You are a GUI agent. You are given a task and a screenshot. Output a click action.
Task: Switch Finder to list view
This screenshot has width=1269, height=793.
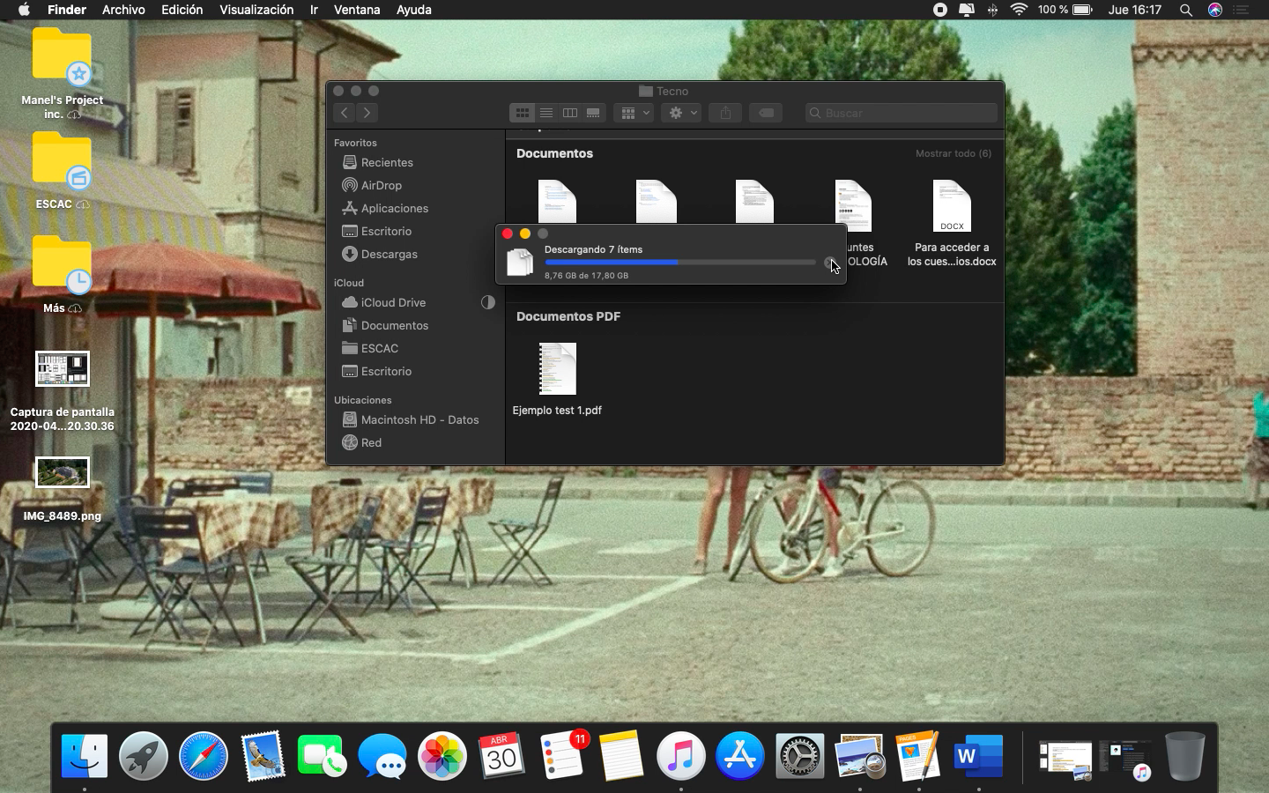tap(546, 113)
